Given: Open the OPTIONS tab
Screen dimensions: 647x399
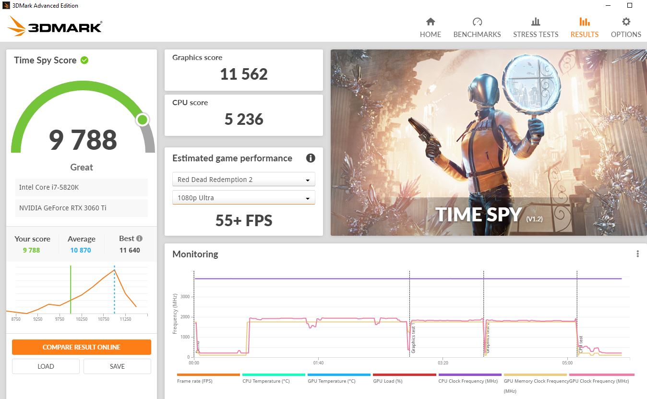Looking at the screenshot, I should point(626,28).
